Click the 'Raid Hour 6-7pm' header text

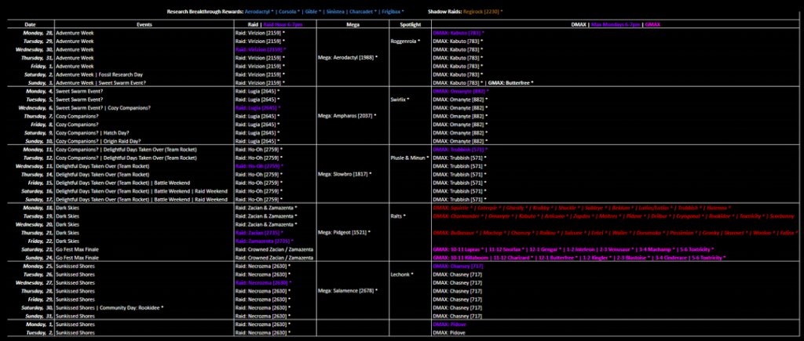pyautogui.click(x=282, y=24)
